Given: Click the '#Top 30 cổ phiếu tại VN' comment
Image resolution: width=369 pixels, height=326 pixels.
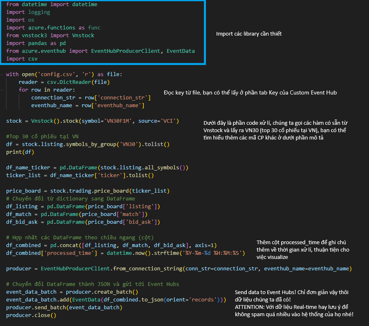Looking at the screenshot, I should 42,136.
